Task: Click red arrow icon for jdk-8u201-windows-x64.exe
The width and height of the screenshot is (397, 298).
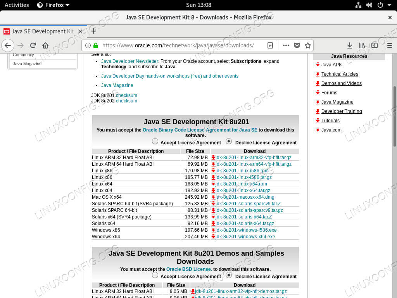Action: click(x=213, y=237)
